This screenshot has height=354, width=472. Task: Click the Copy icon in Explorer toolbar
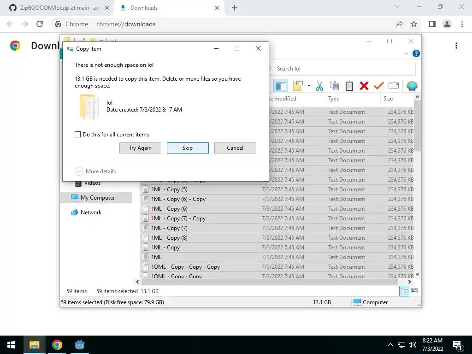(x=335, y=86)
